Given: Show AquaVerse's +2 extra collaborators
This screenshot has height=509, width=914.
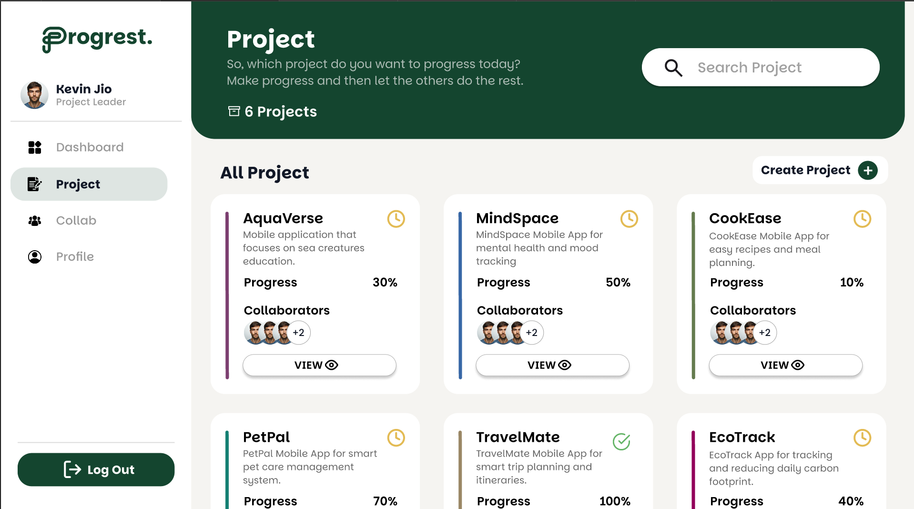Looking at the screenshot, I should pyautogui.click(x=299, y=333).
